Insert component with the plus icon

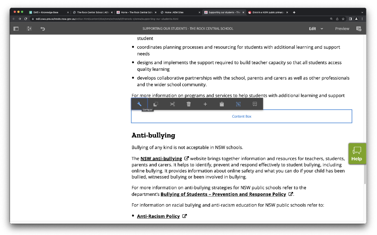(205, 104)
